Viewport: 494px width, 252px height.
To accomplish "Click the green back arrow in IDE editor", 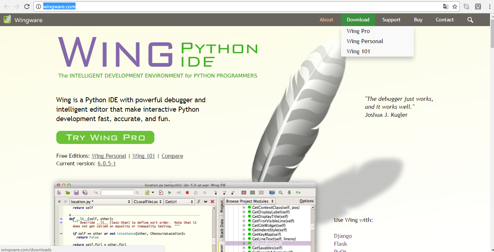I will coord(59,201).
